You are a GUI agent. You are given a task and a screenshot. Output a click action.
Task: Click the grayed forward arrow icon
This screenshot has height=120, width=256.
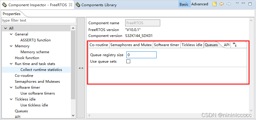tap(229, 4)
